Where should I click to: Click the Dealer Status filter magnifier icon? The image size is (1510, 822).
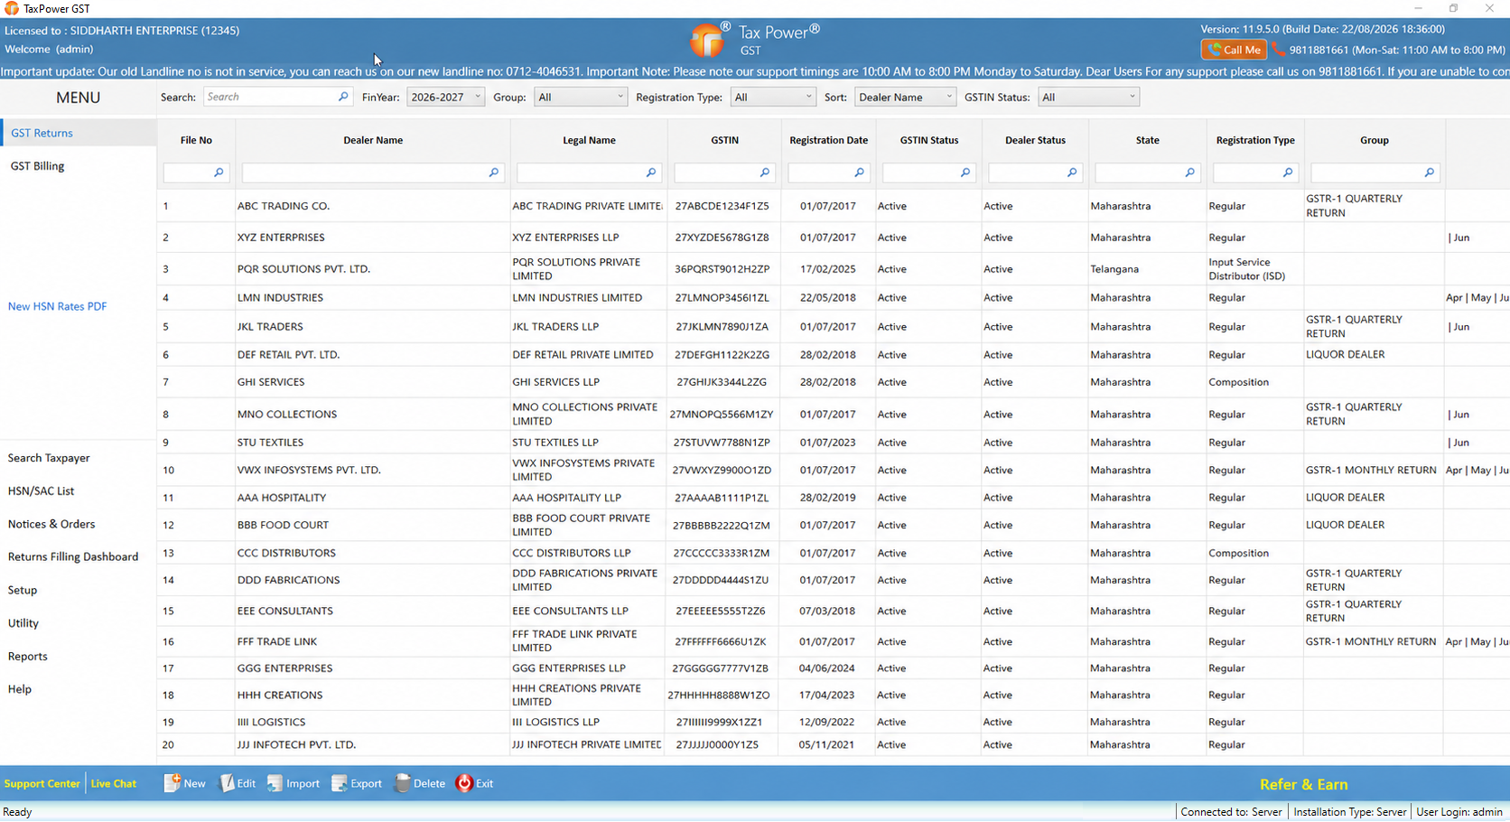click(1072, 173)
